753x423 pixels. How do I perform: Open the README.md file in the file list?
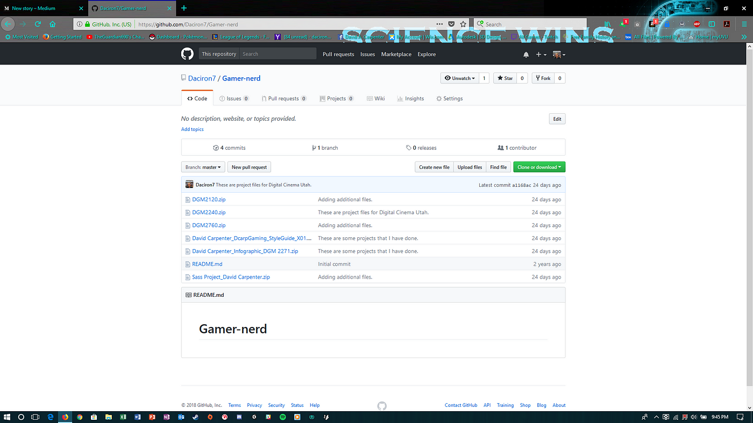coord(207,264)
